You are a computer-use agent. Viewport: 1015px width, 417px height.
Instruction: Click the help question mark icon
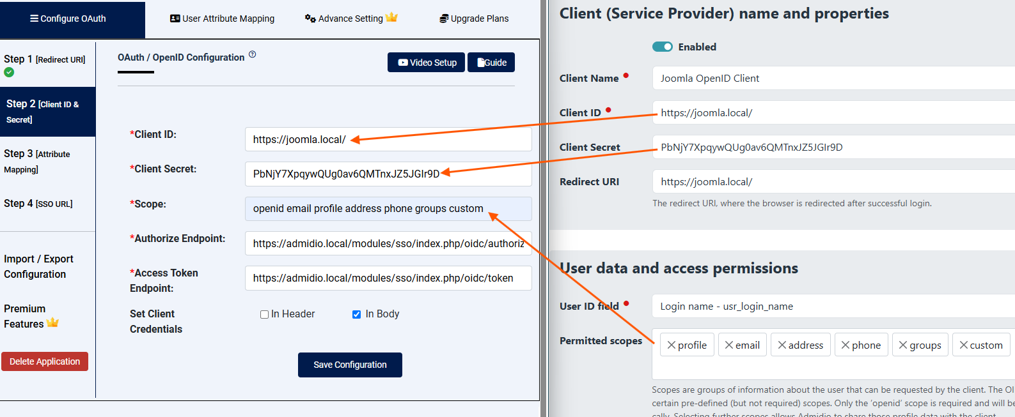pos(253,55)
